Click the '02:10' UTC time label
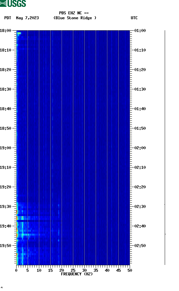 (x=140, y=167)
